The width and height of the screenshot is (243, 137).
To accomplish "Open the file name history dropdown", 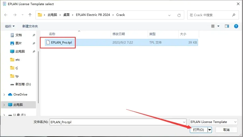I will point(184,122).
